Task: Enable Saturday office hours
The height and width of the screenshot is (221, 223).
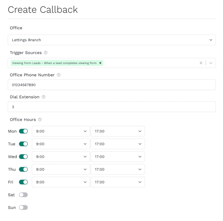Action: coord(23,195)
